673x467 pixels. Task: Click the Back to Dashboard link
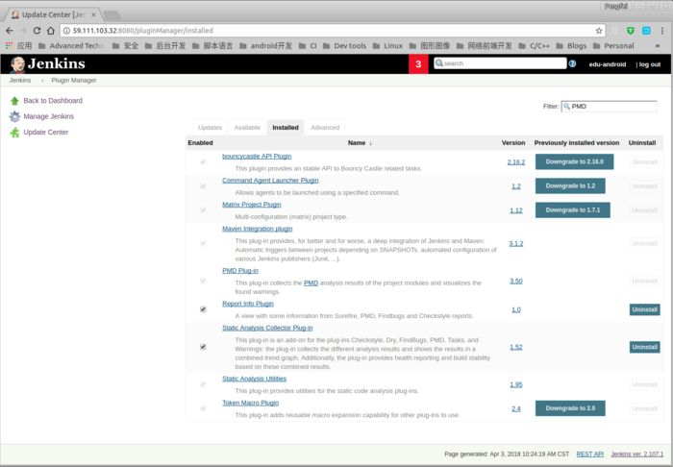(53, 100)
